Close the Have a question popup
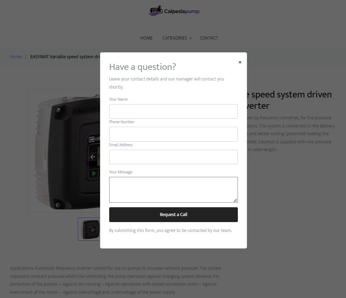The image size is (346, 298). [x=240, y=62]
